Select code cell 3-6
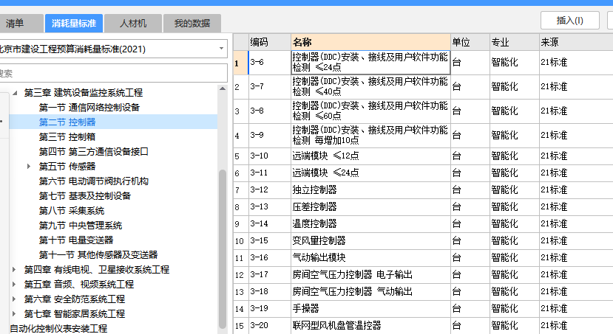 (x=270, y=63)
